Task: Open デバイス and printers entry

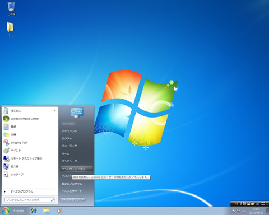Action: click(x=67, y=176)
